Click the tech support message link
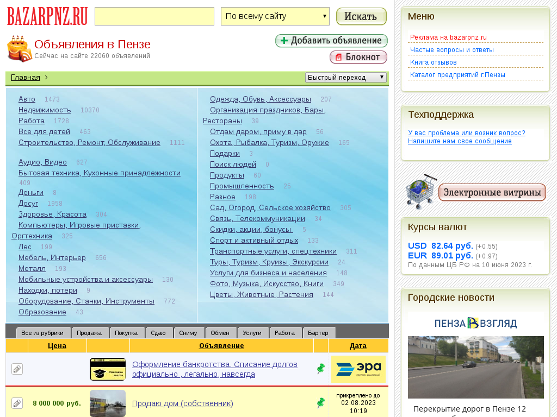557x417 pixels. (466, 137)
